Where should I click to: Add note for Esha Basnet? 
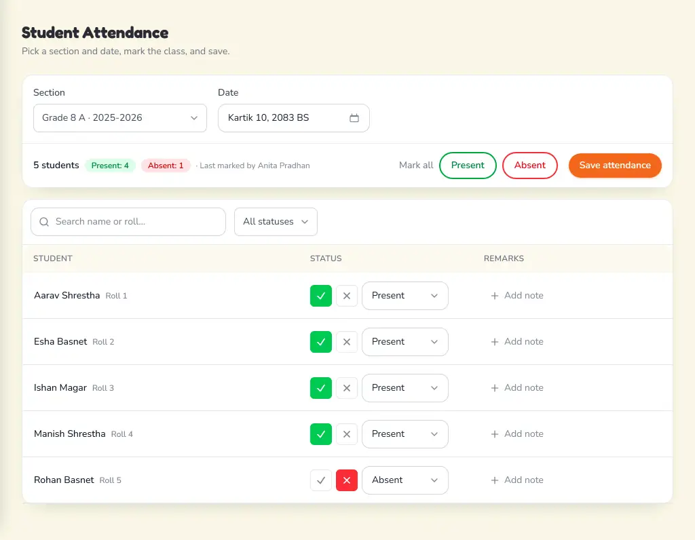[516, 341]
